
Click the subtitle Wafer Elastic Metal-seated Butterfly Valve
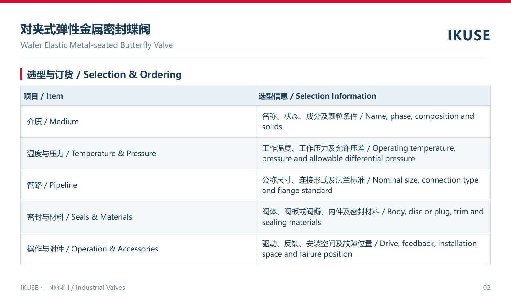[x=97, y=45]
